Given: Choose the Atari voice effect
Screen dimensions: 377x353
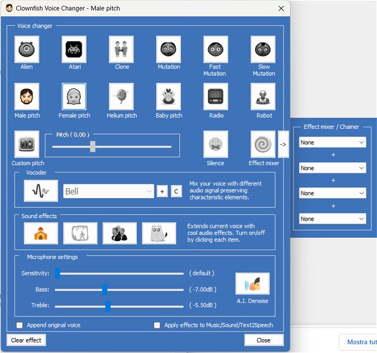Looking at the screenshot, I should click(74, 49).
